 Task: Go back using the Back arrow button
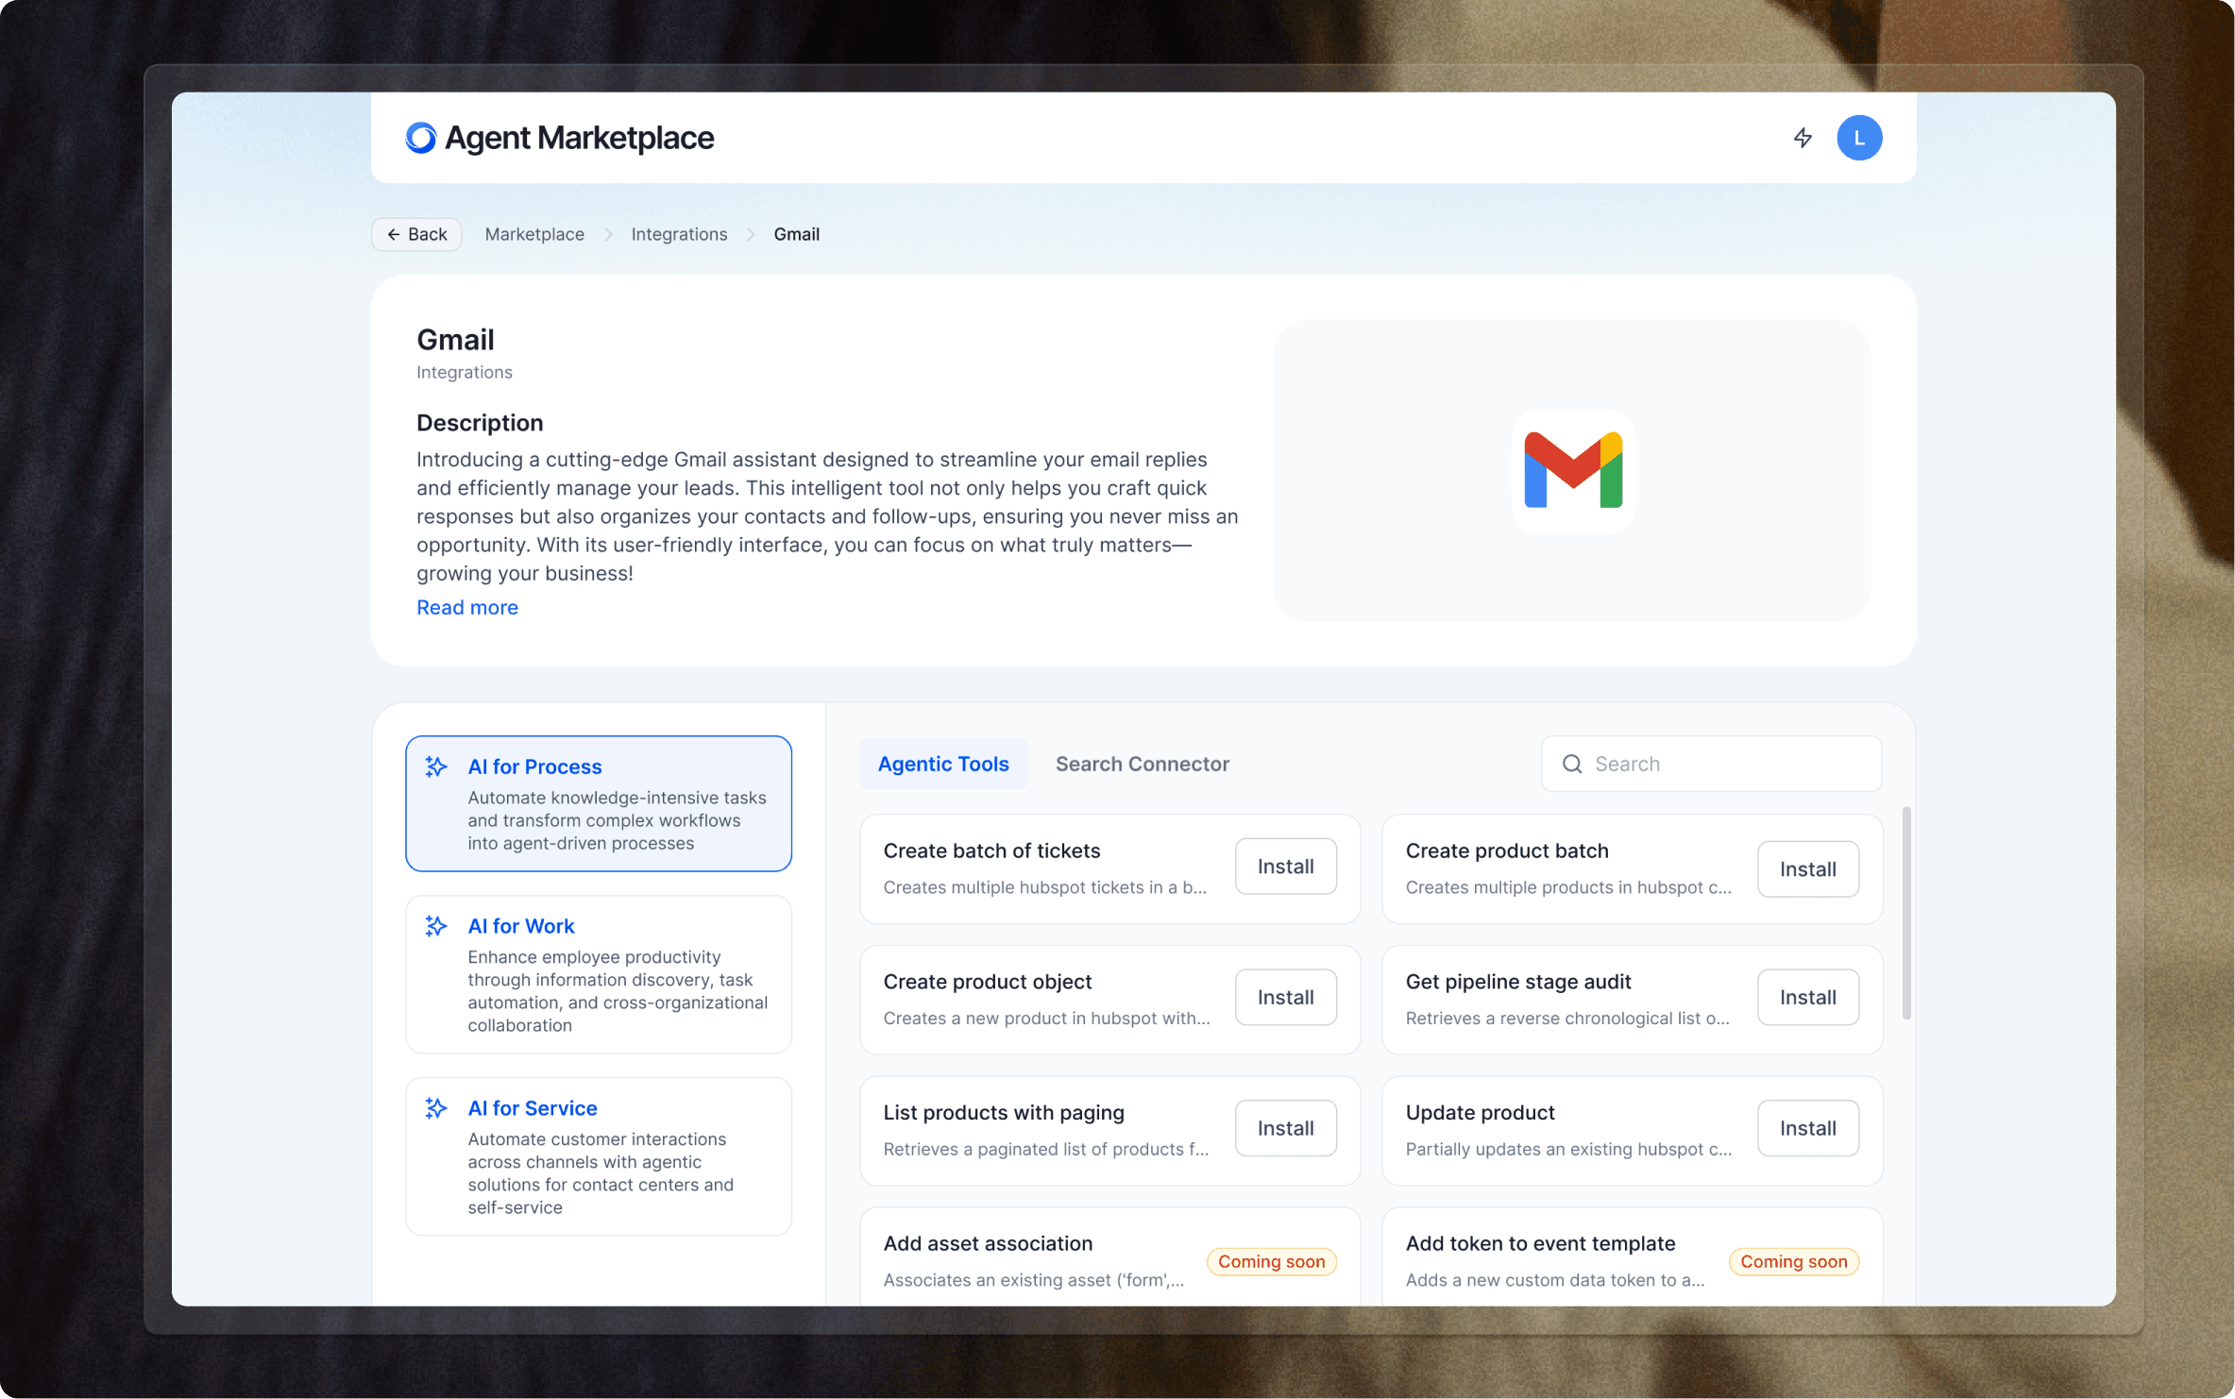pyautogui.click(x=416, y=234)
